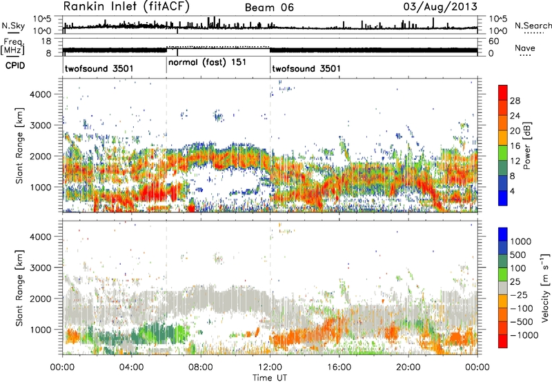Viewport: 552px width, 382px height.
Task: Click the red top segment of the power color bar
Action: coord(503,93)
